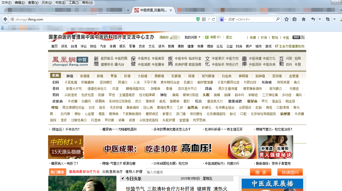Select the 中医频道_凤凰网 tab

(153, 11)
